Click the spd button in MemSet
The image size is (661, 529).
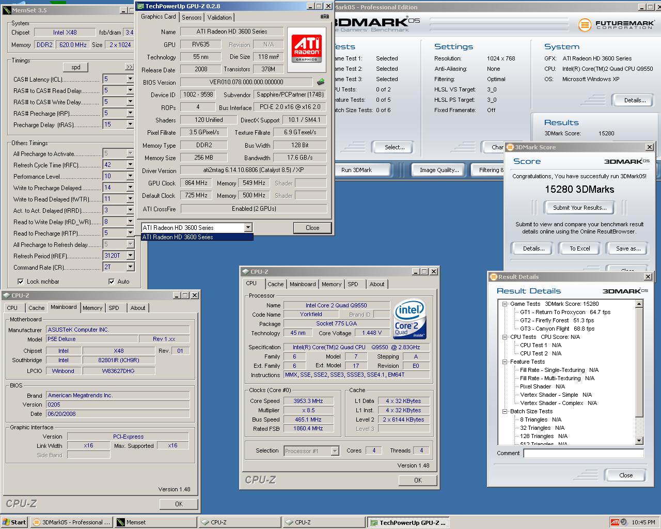coord(76,67)
